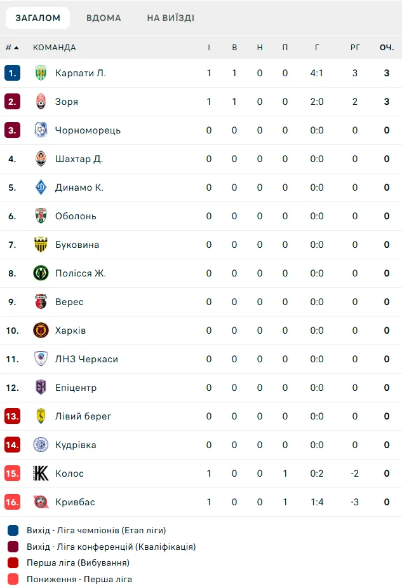Click the red position badge 13
This screenshot has width=402, height=586.
12,416
